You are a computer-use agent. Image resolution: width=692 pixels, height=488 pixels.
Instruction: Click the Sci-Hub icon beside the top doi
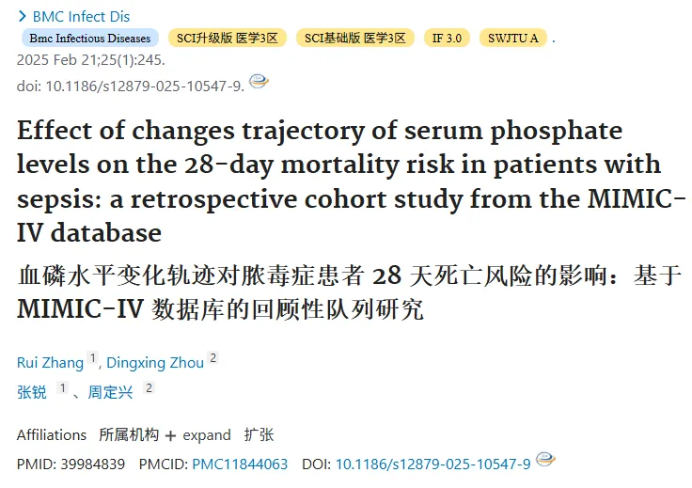click(x=259, y=81)
